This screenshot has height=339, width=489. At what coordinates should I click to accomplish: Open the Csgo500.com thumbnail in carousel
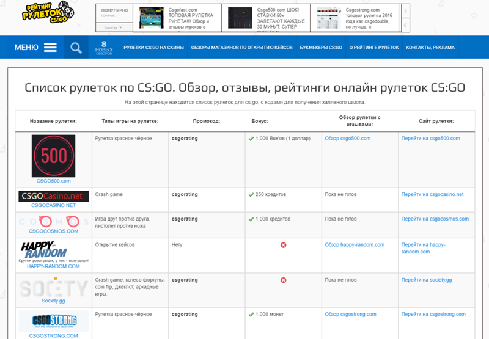240,18
